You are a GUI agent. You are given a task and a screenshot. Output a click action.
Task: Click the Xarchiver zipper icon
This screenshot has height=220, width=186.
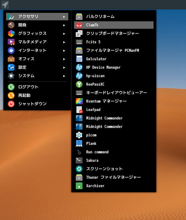pyautogui.click(x=79, y=186)
